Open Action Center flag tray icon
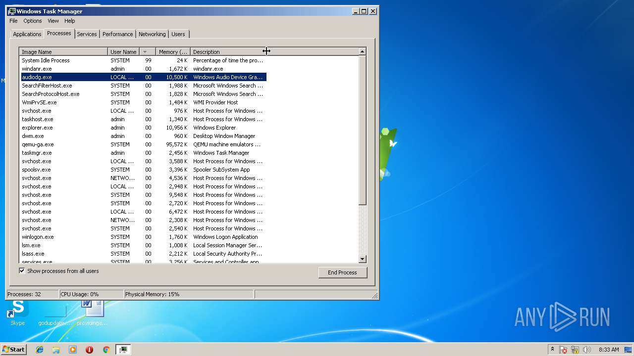 coord(564,350)
